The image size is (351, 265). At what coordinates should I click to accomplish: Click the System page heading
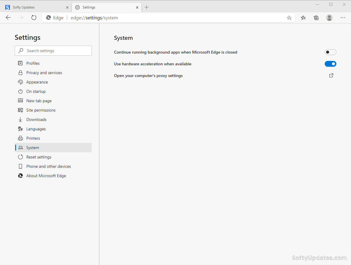[x=123, y=38]
